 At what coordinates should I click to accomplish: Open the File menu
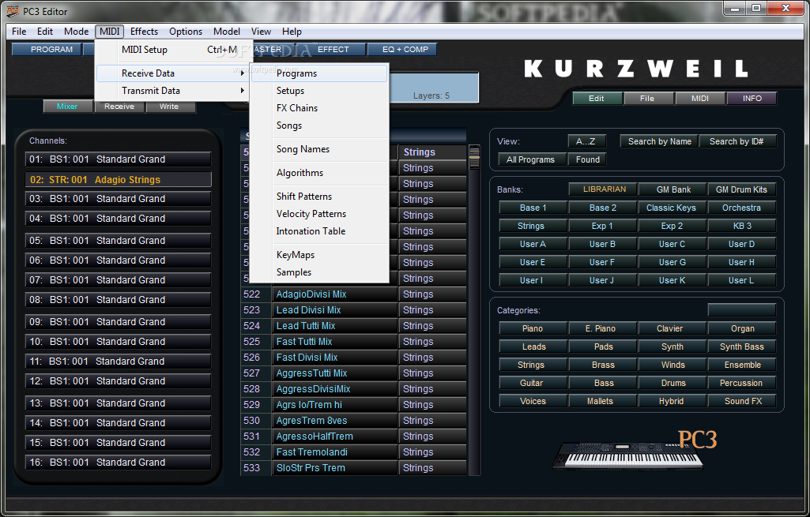click(19, 32)
